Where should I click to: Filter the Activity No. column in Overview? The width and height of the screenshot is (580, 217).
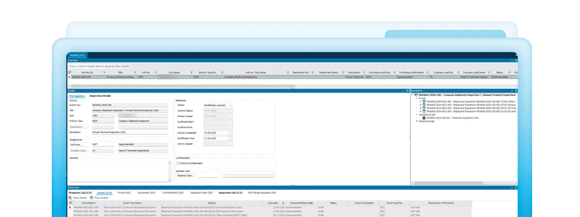pyautogui.click(x=104, y=72)
